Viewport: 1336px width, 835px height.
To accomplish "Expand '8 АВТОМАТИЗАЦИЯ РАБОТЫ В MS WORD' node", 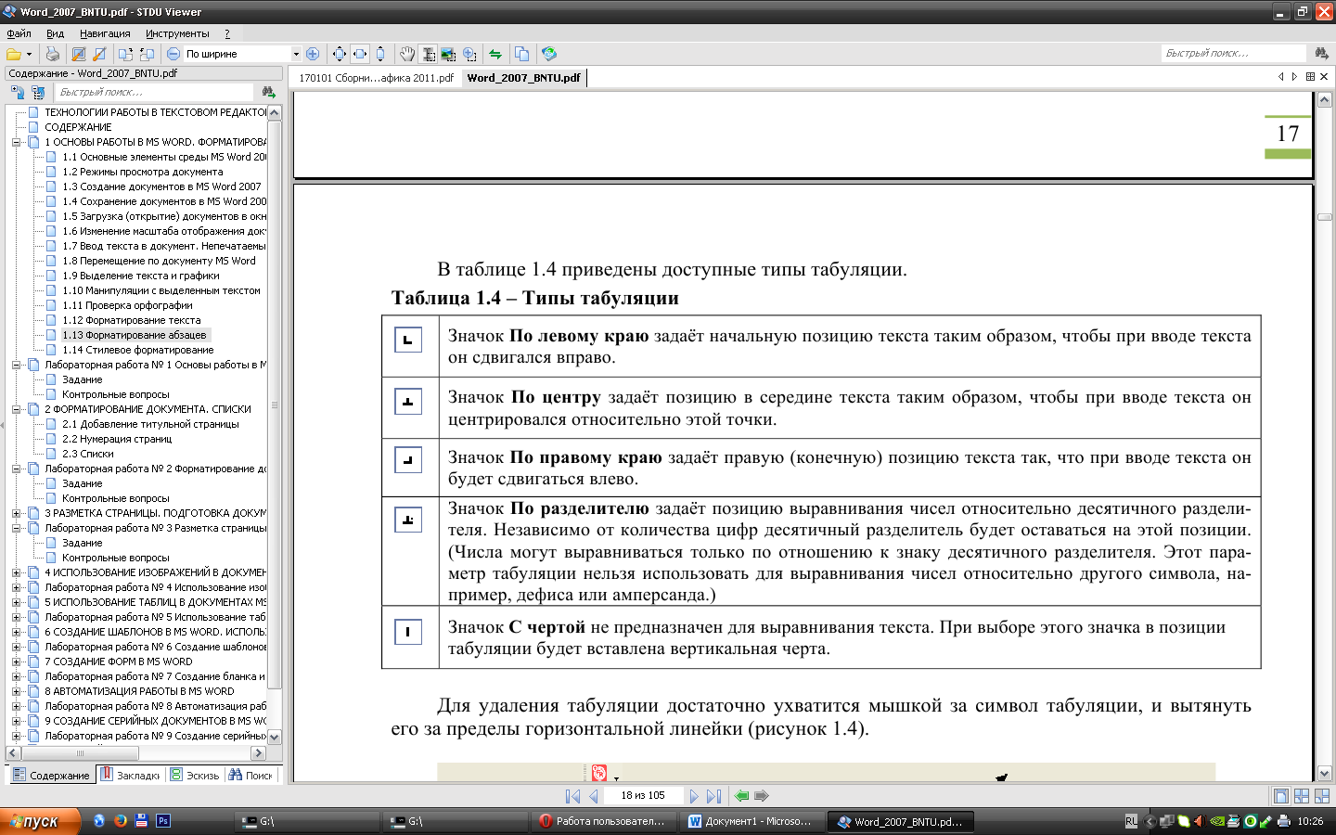I will point(16,691).
